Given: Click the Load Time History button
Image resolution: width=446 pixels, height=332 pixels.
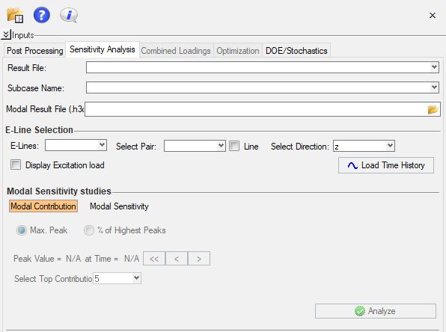Looking at the screenshot, I should pyautogui.click(x=386, y=165).
